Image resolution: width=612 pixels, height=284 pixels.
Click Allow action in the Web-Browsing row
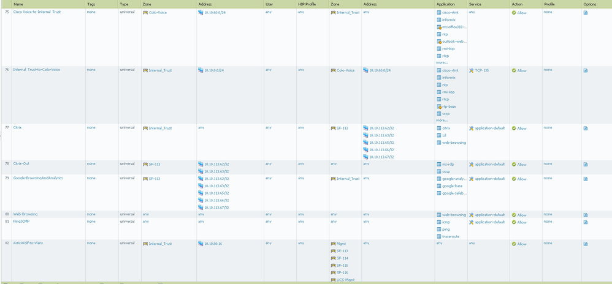(x=521, y=215)
